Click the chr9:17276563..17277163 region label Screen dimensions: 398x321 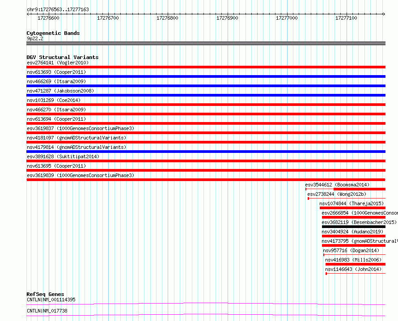(x=58, y=9)
